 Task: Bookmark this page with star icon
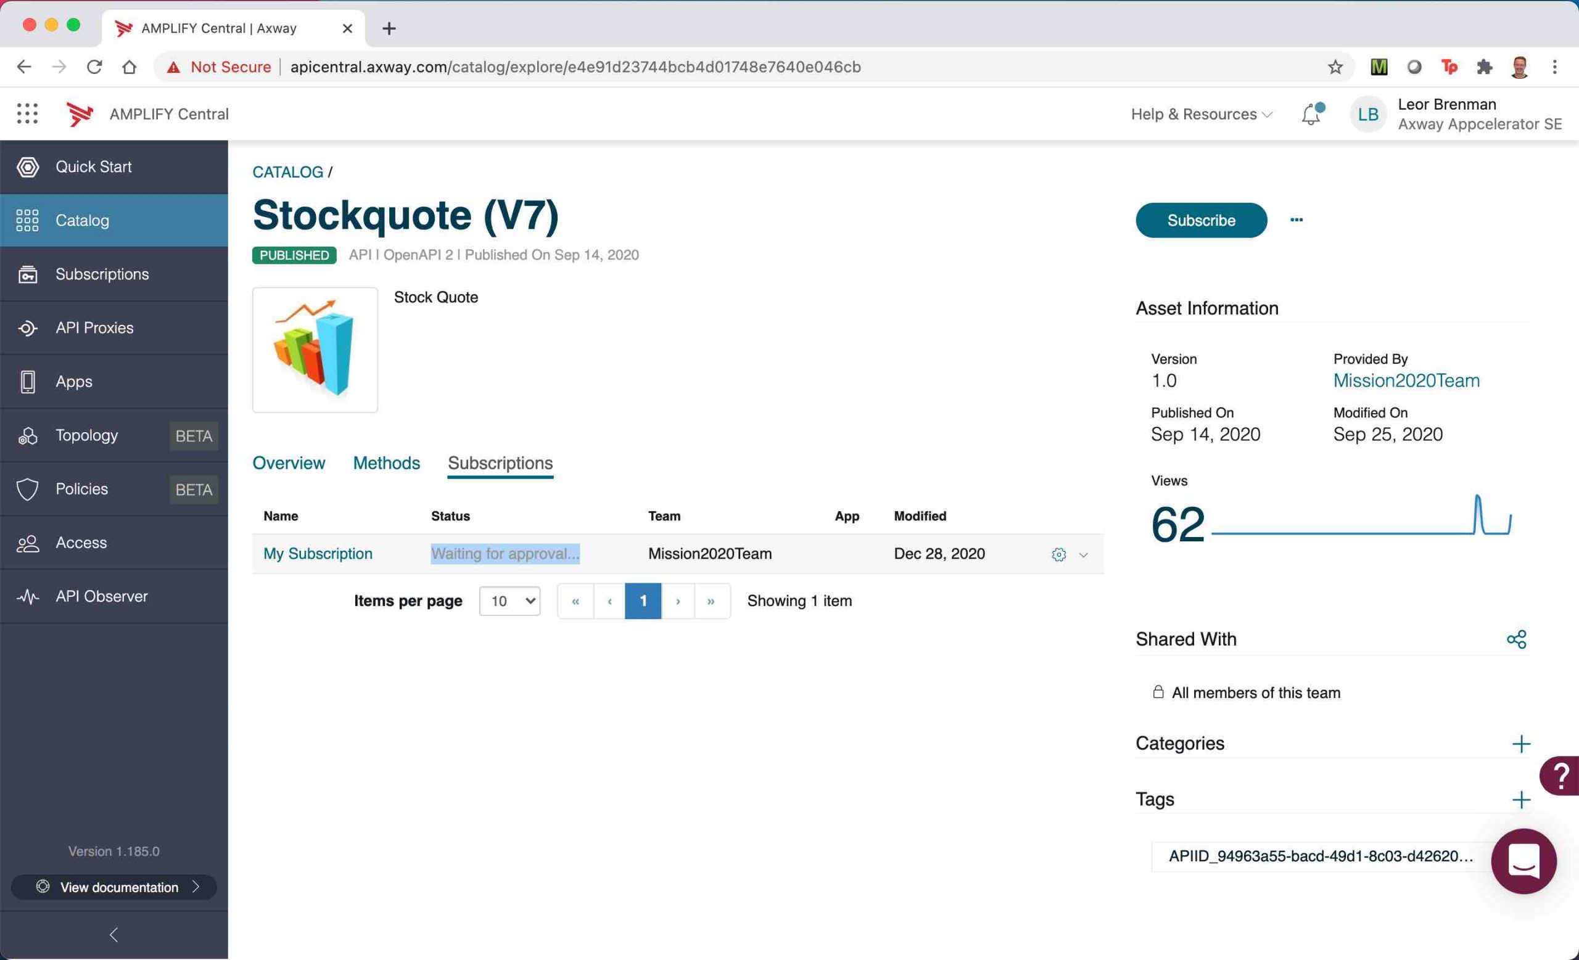(1335, 67)
